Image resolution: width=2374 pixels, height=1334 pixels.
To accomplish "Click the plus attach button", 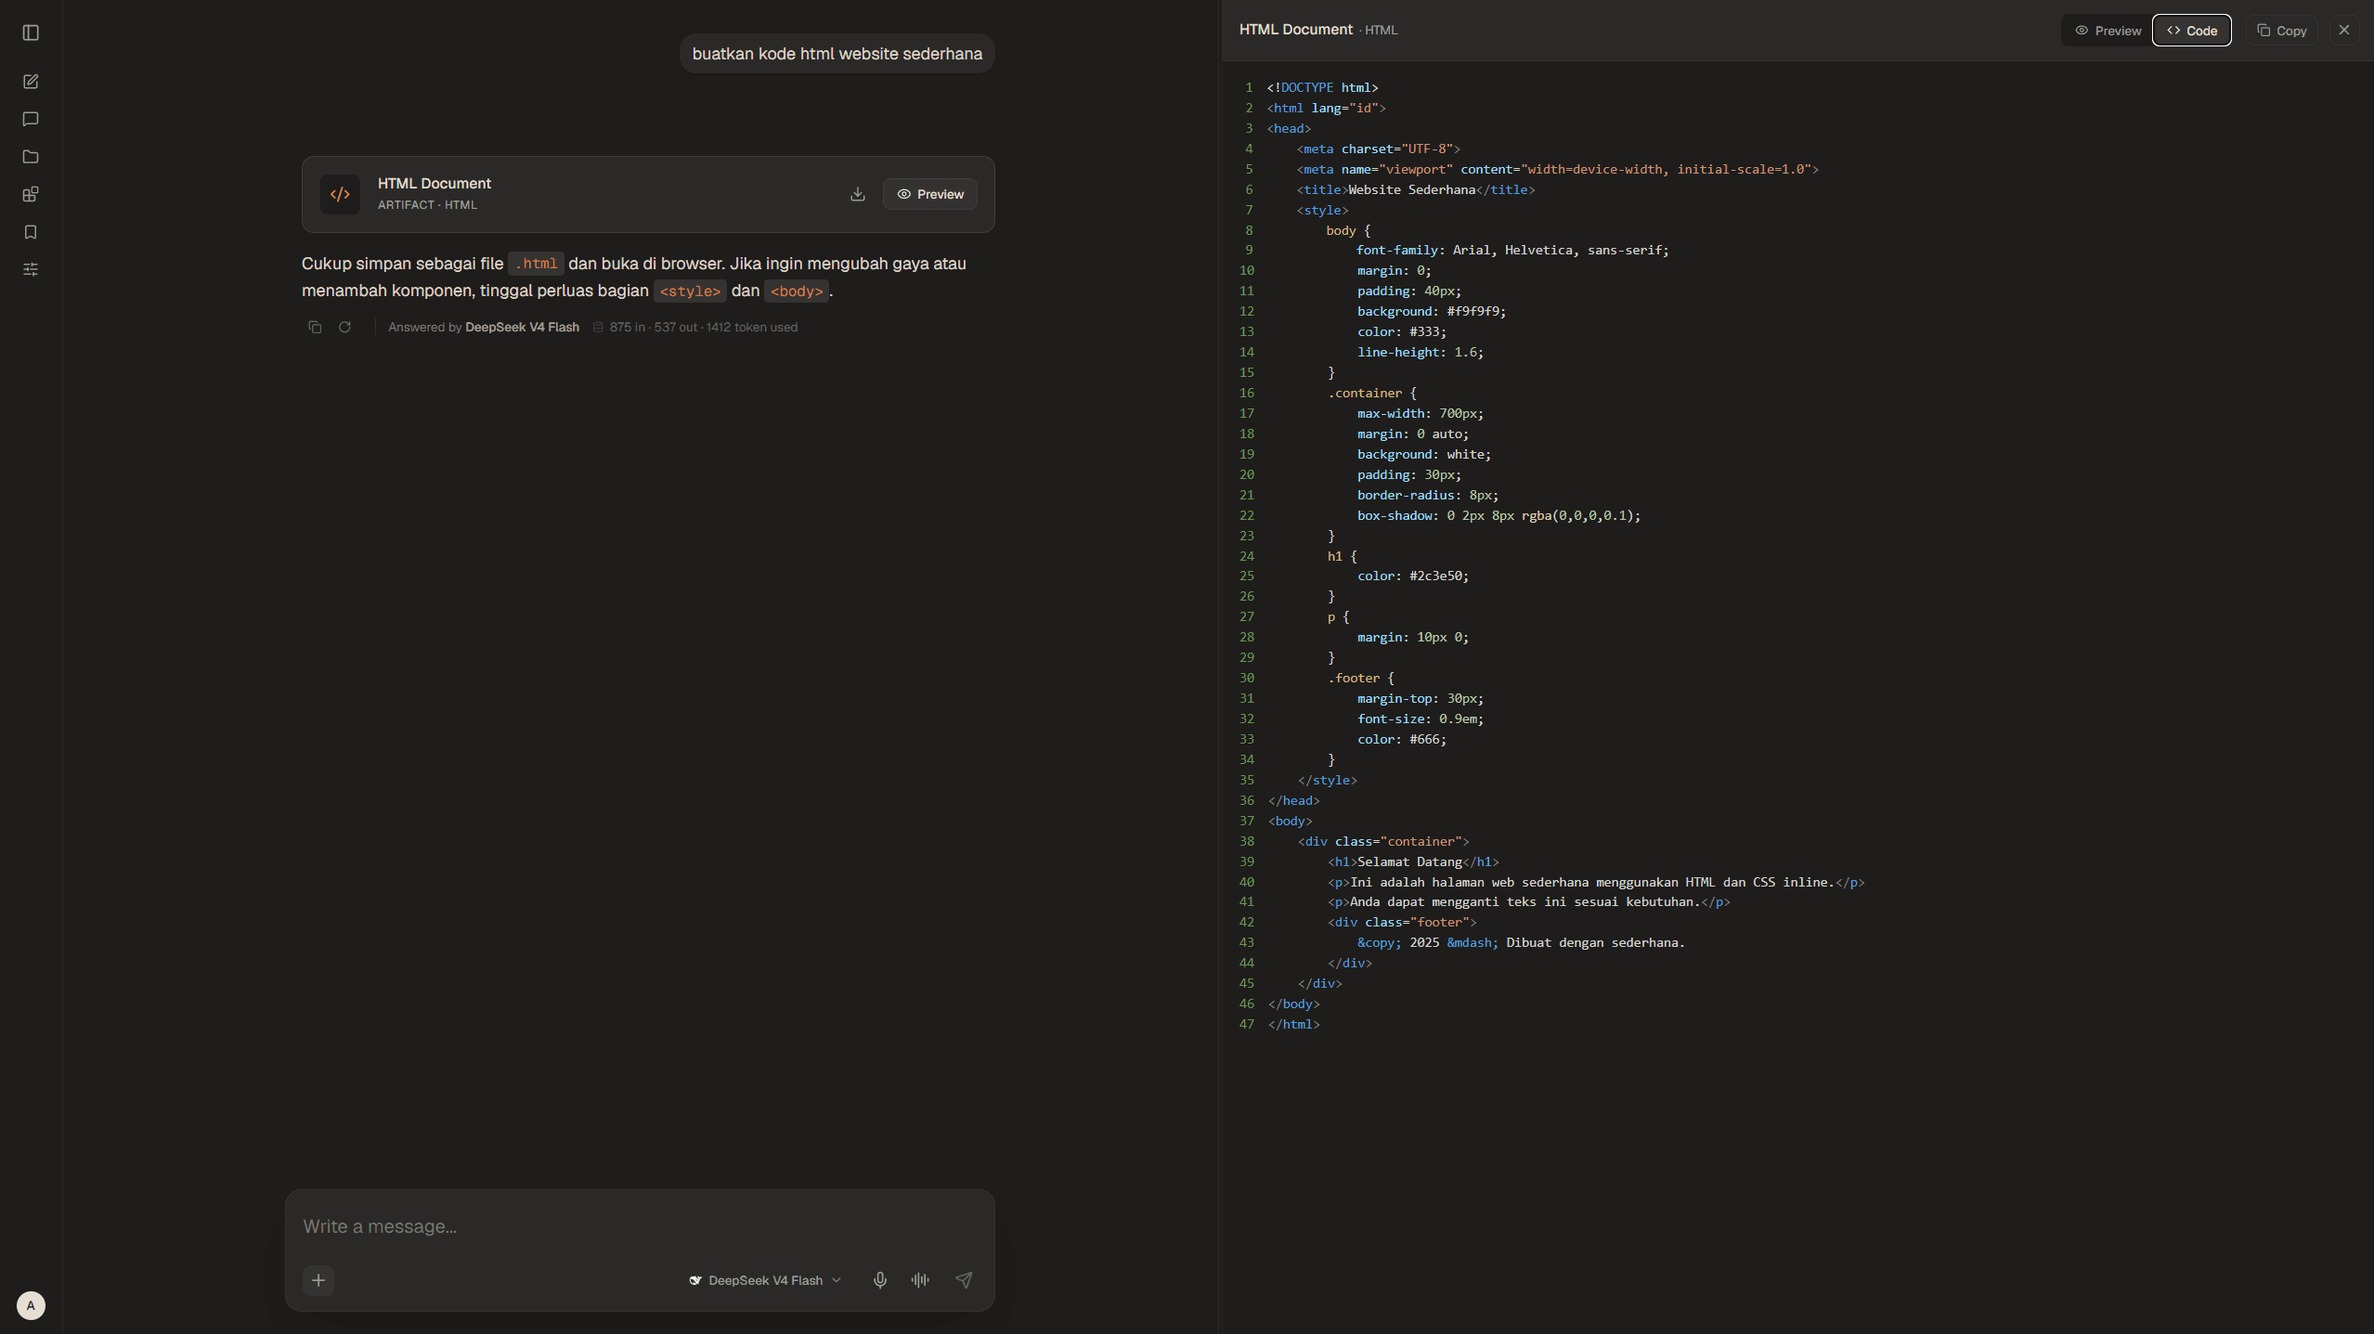I will 318,1280.
